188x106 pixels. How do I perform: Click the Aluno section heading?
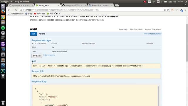34,29
